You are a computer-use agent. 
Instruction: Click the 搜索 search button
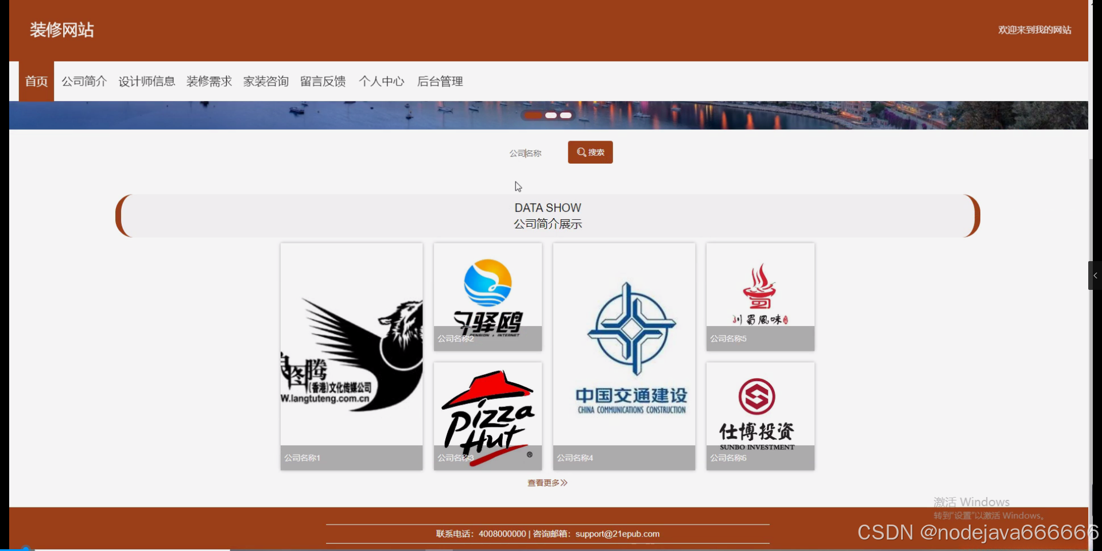(591, 152)
